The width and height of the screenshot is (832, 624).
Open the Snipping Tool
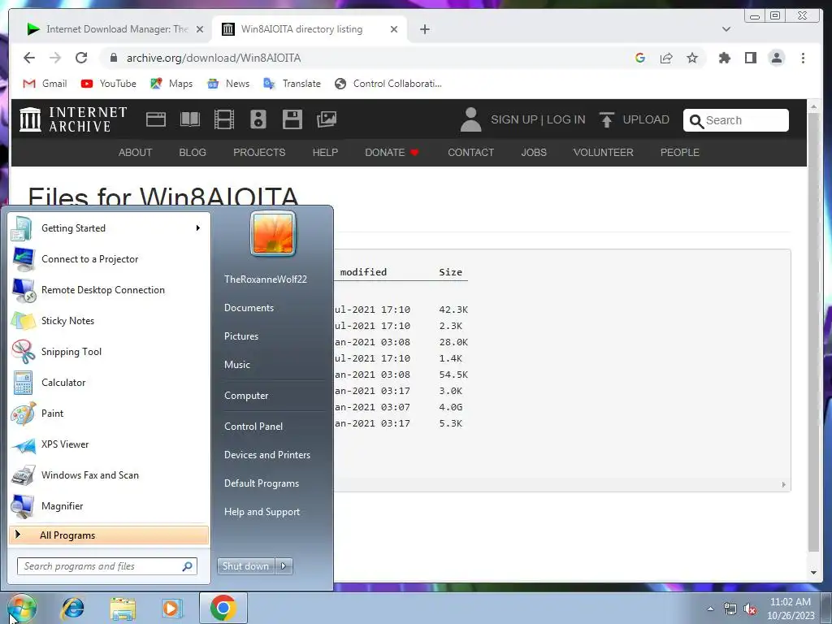click(x=109, y=351)
